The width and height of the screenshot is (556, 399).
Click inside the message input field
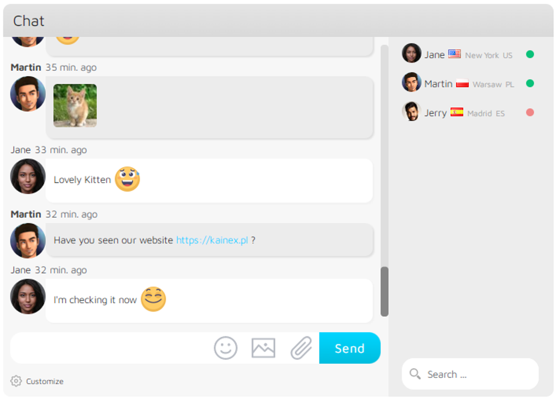(x=109, y=348)
